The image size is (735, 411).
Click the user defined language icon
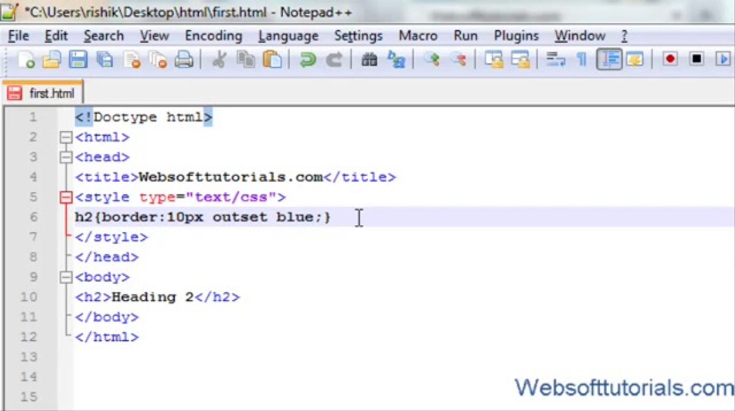pyautogui.click(x=634, y=59)
